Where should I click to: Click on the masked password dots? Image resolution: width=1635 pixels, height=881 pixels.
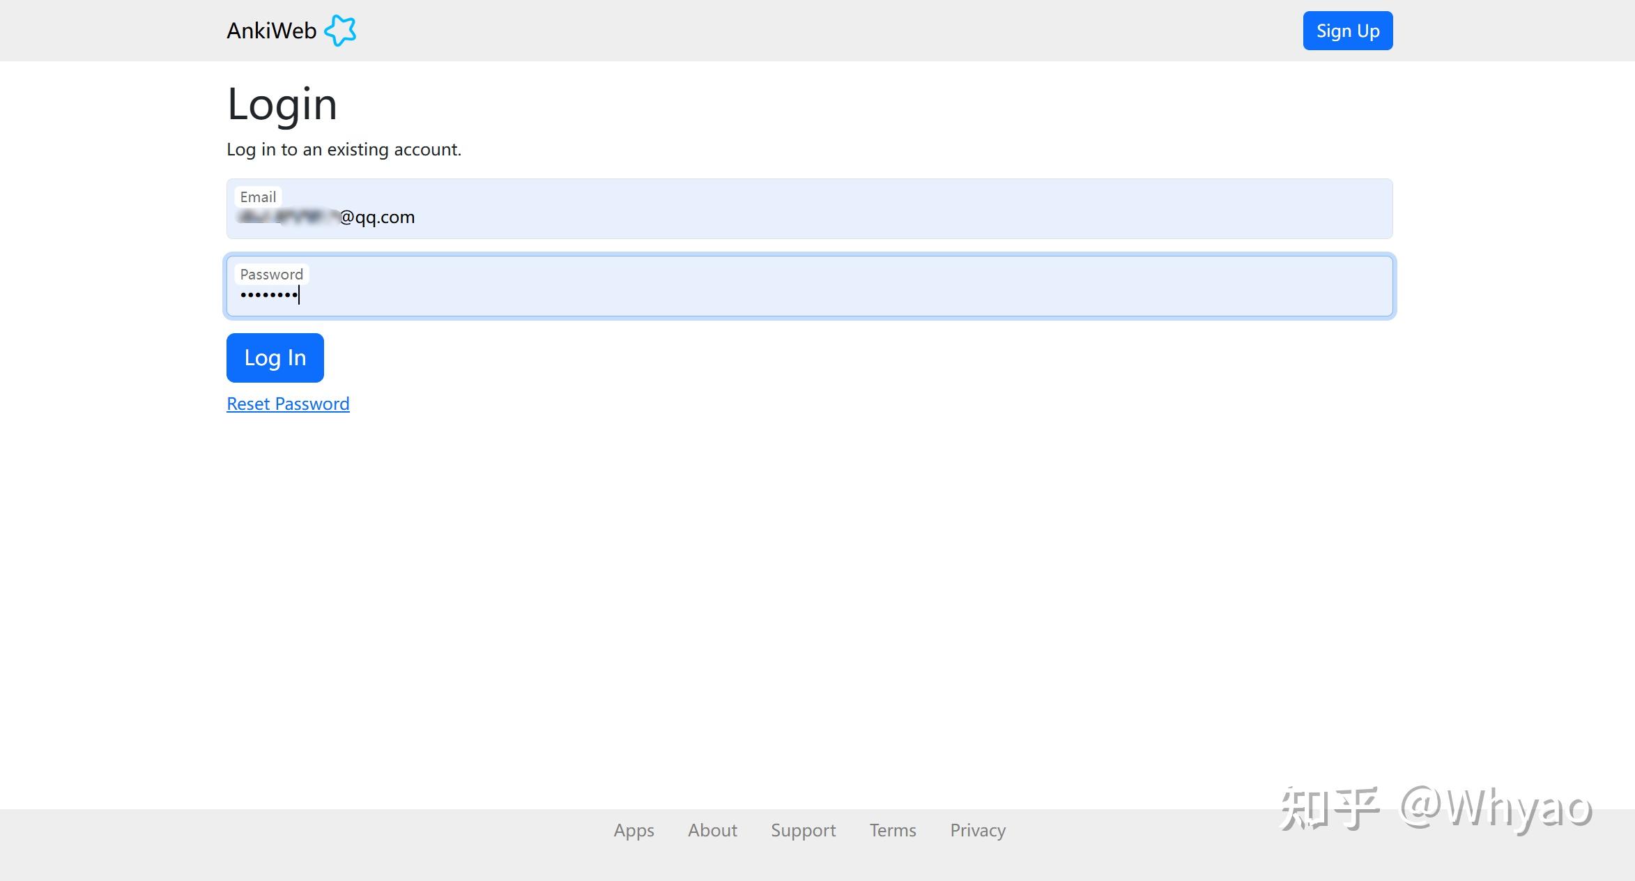(268, 296)
